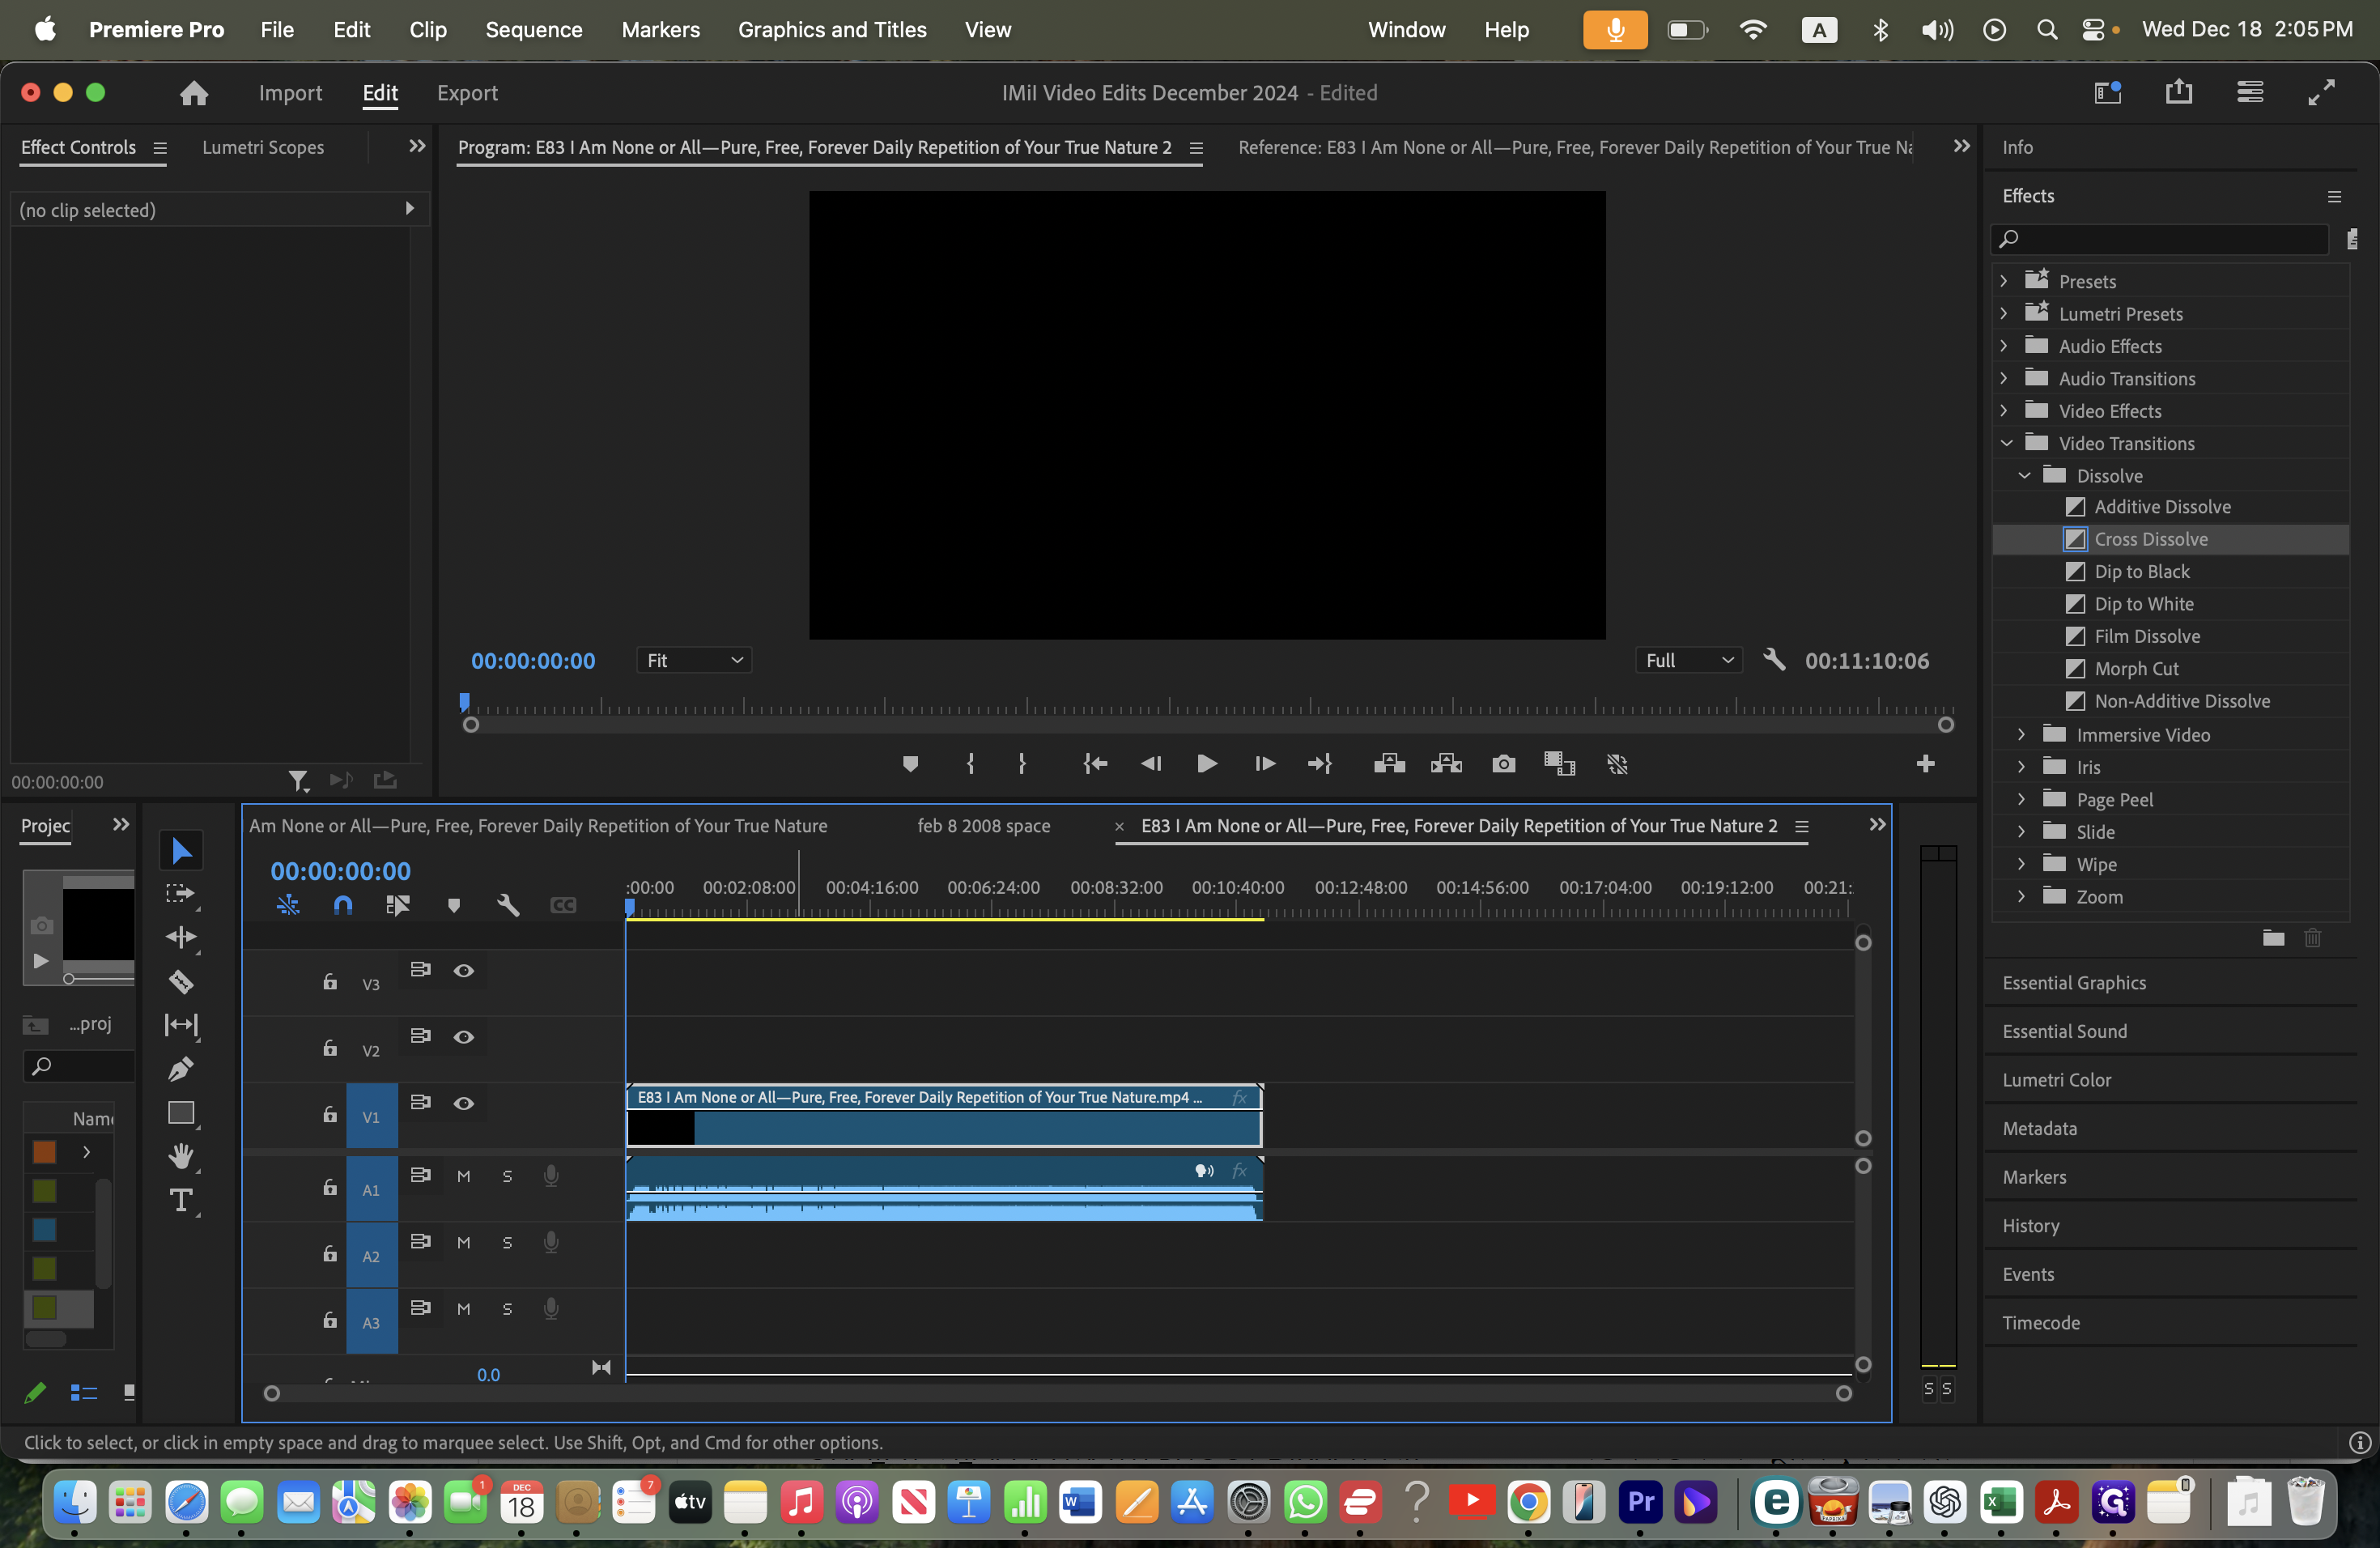The image size is (2380, 1548).
Task: Click the Lift button
Action: click(1389, 764)
